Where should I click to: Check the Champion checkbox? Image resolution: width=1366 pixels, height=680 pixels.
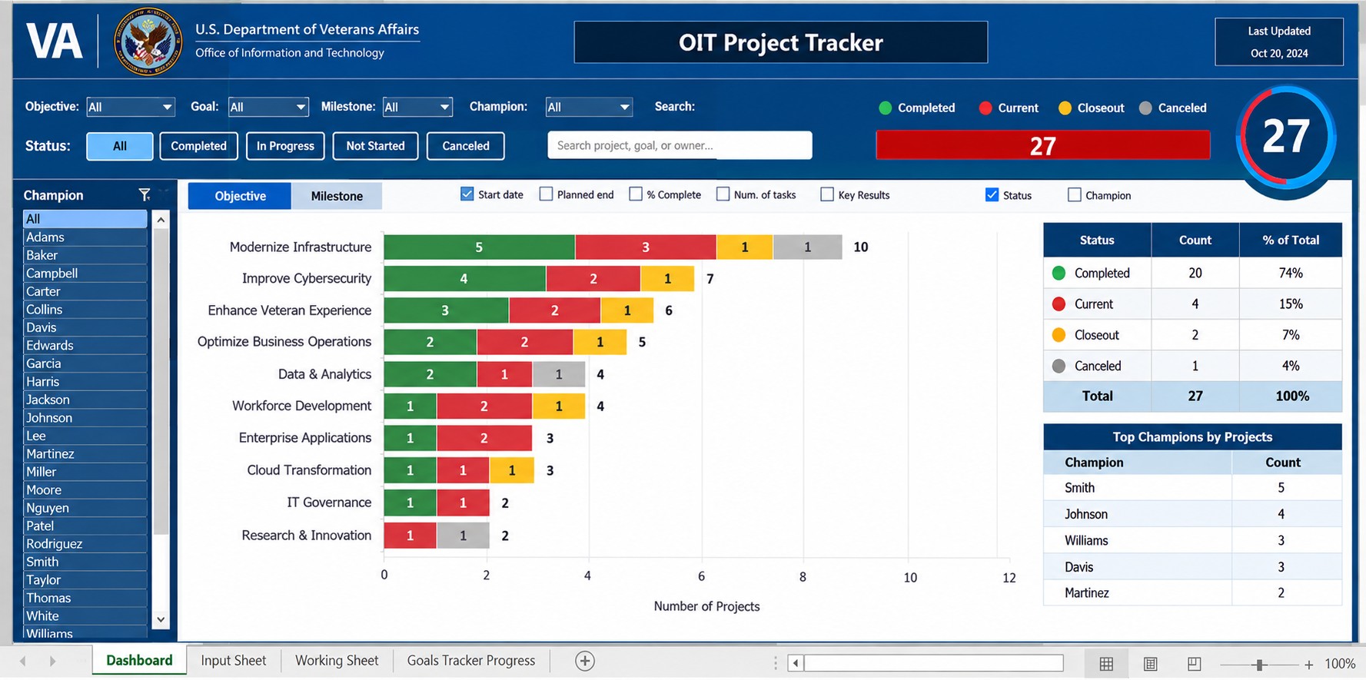[x=1075, y=195]
